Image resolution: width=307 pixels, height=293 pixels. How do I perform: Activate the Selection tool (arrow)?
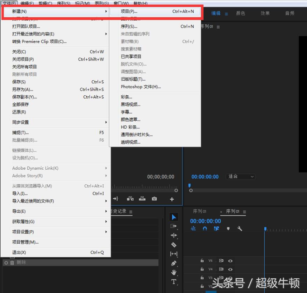174,217
